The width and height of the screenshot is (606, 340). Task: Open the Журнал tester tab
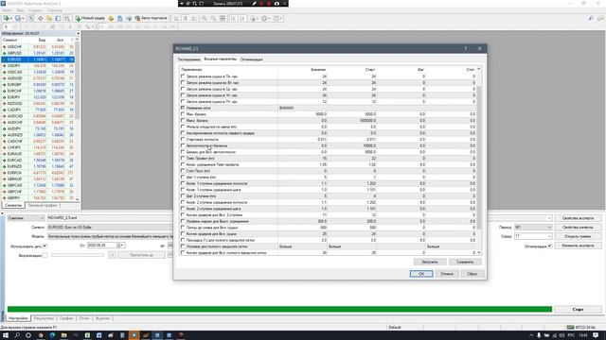[102, 318]
